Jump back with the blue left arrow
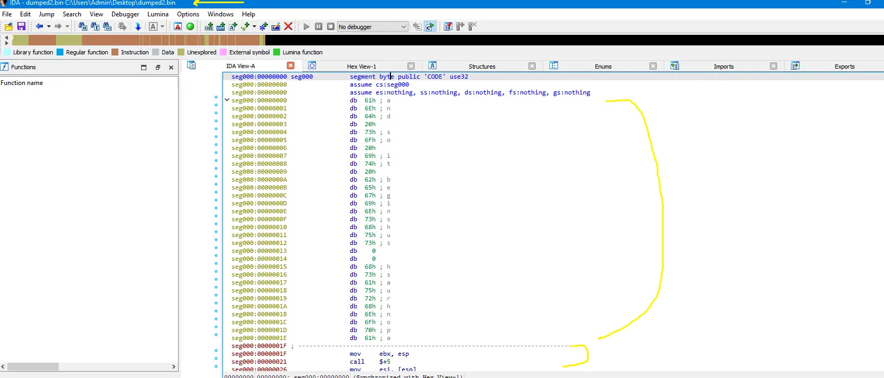 point(40,26)
